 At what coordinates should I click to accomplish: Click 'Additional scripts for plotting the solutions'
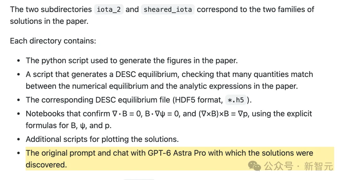coord(102,139)
